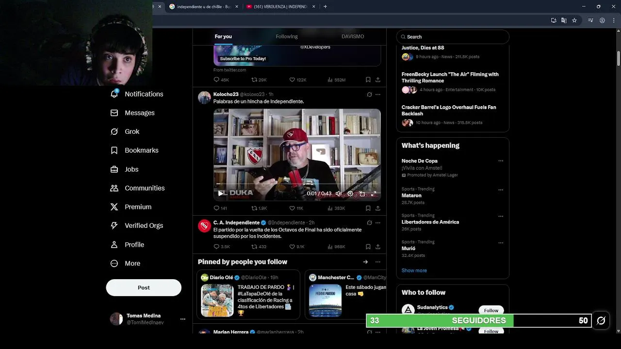Image resolution: width=621 pixels, height=349 pixels.
Task: Open Grok from the sidebar
Action: point(125,131)
